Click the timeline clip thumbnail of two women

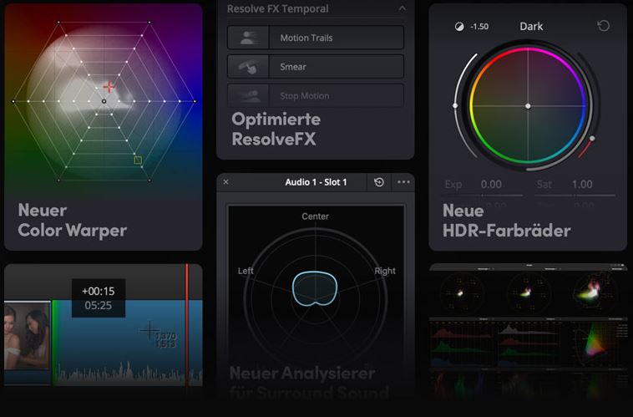(x=27, y=335)
